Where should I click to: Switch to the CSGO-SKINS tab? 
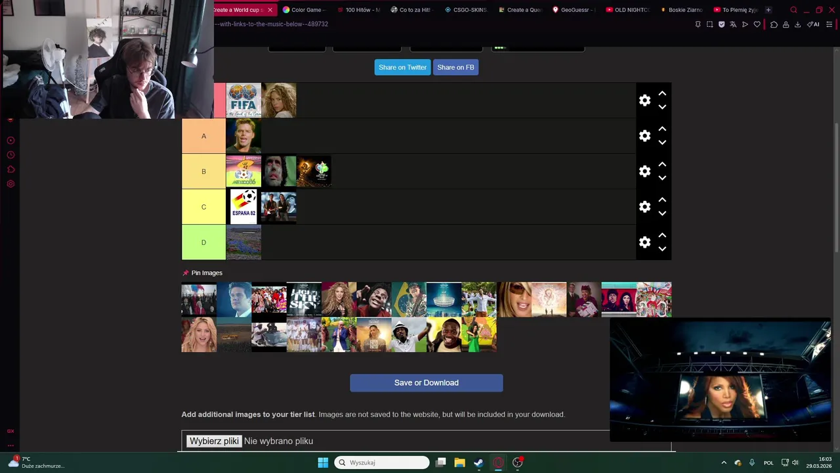467,10
